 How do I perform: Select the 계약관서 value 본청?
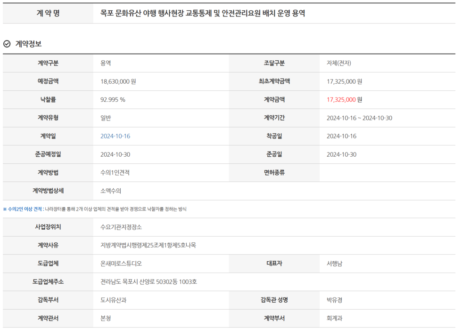click(106, 318)
